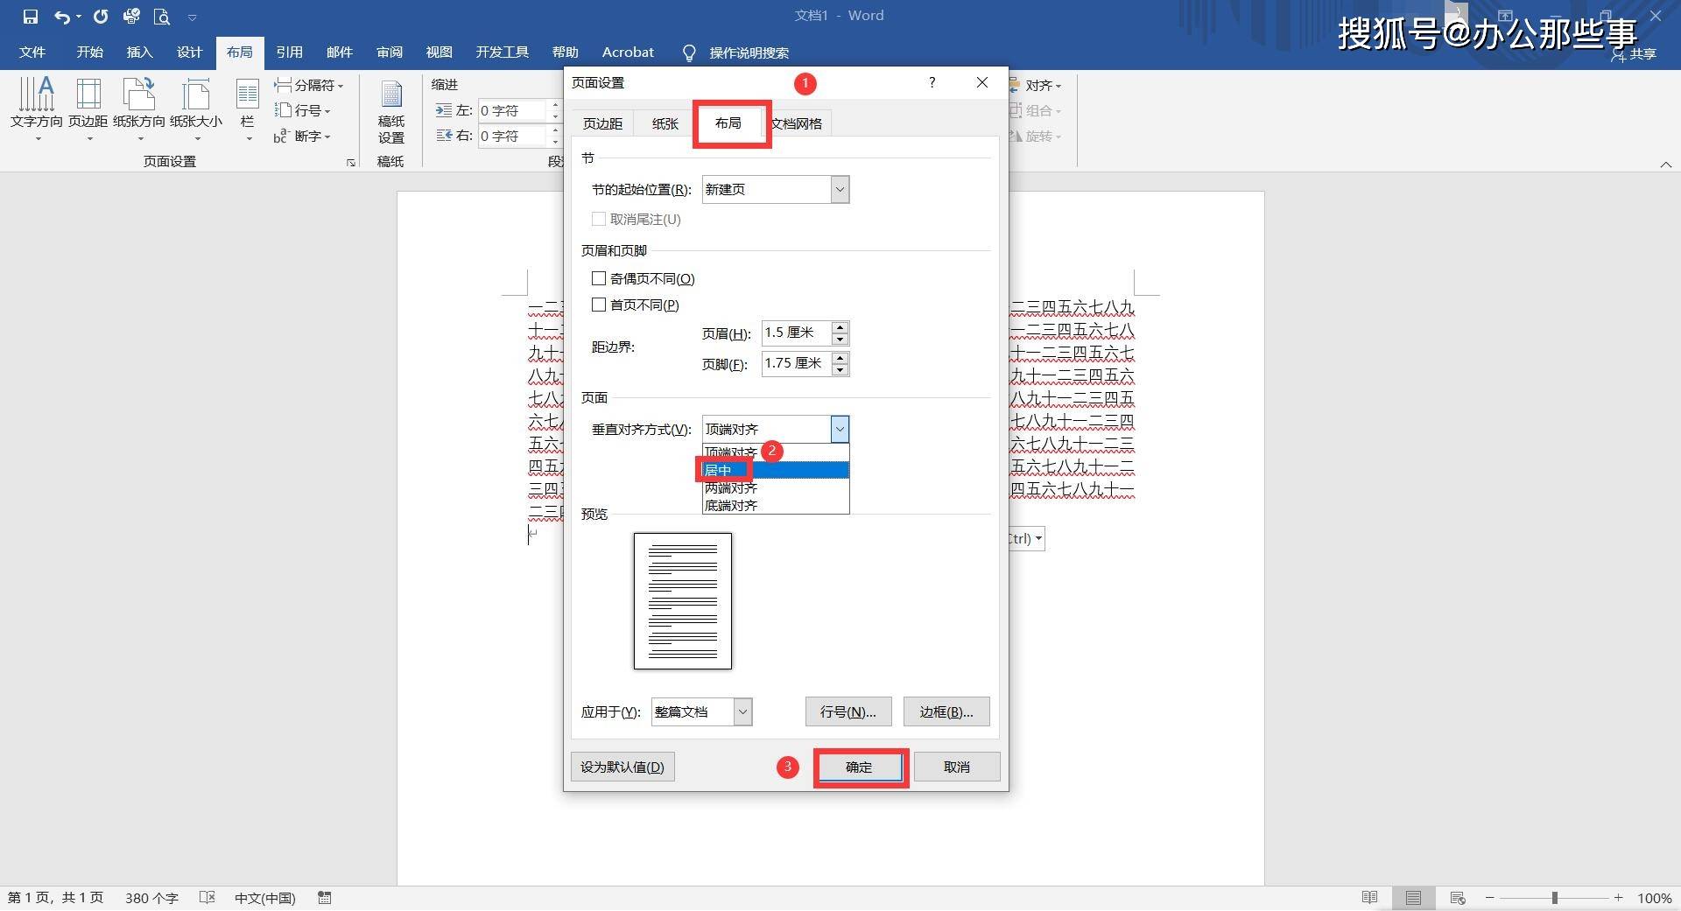Switch to Web Layout view in status bar
This screenshot has width=1681, height=911.
coord(1458,898)
